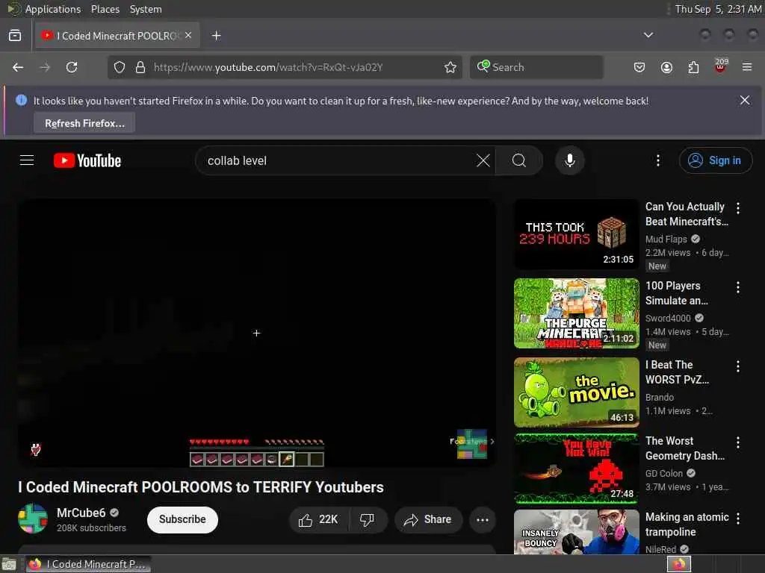Select the I Coded Minecraft POOLROOMS tab
765x573 pixels.
[x=117, y=36]
